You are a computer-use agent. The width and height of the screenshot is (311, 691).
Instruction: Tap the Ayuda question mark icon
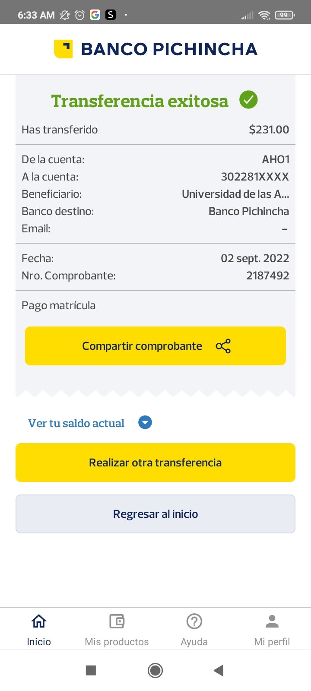tap(194, 621)
